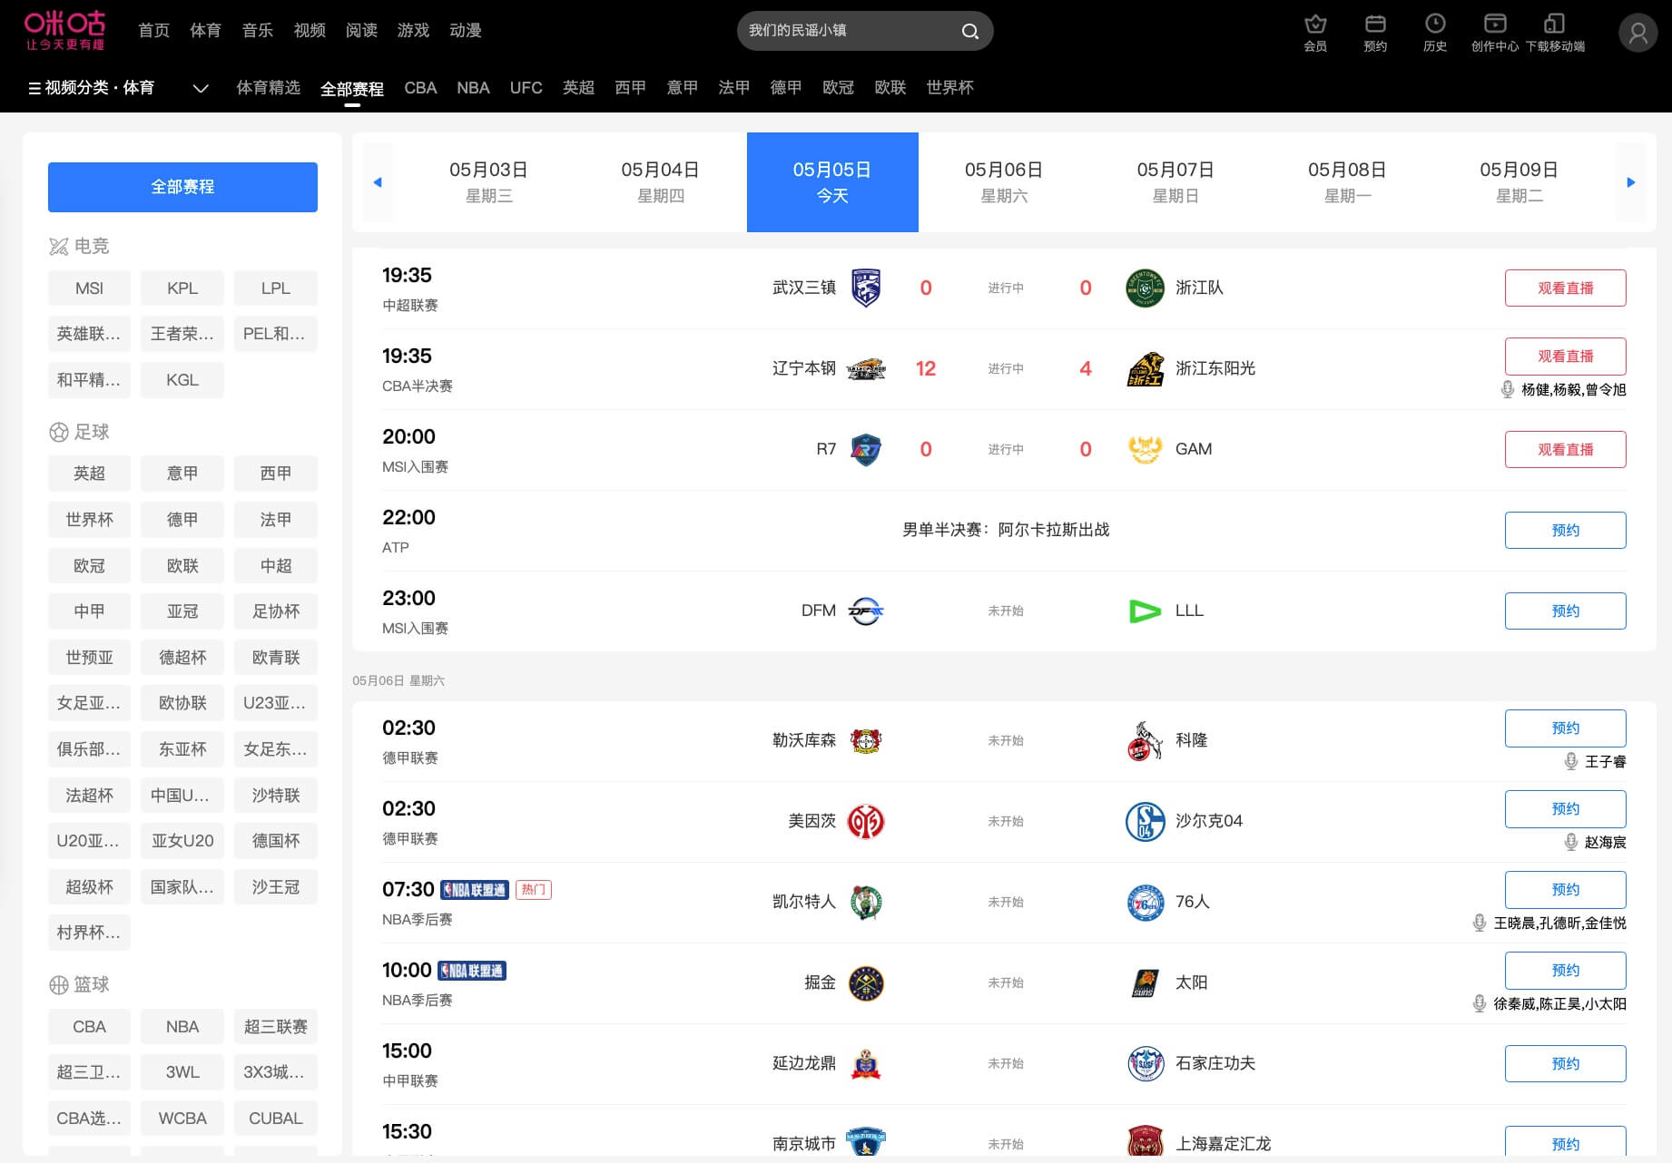Show later dates with right arrow
1672x1163 pixels.
[1630, 182]
